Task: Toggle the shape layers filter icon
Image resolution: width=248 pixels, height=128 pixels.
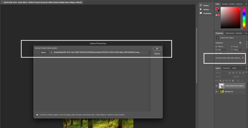Action: coord(240,73)
